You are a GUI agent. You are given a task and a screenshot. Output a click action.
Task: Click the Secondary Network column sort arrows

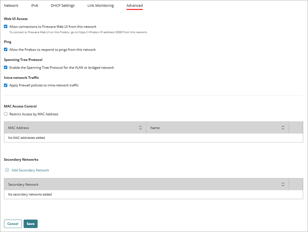coord(283,184)
